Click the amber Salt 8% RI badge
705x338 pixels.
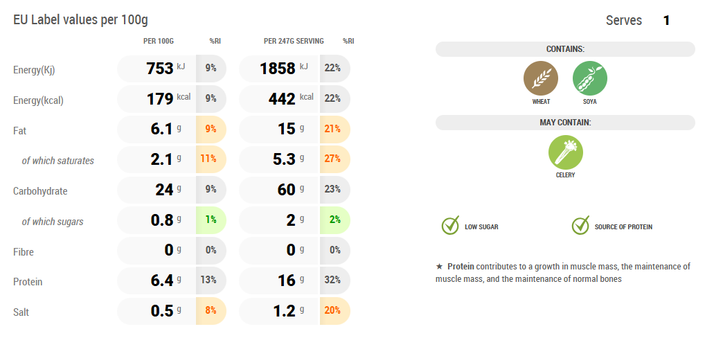211,311
